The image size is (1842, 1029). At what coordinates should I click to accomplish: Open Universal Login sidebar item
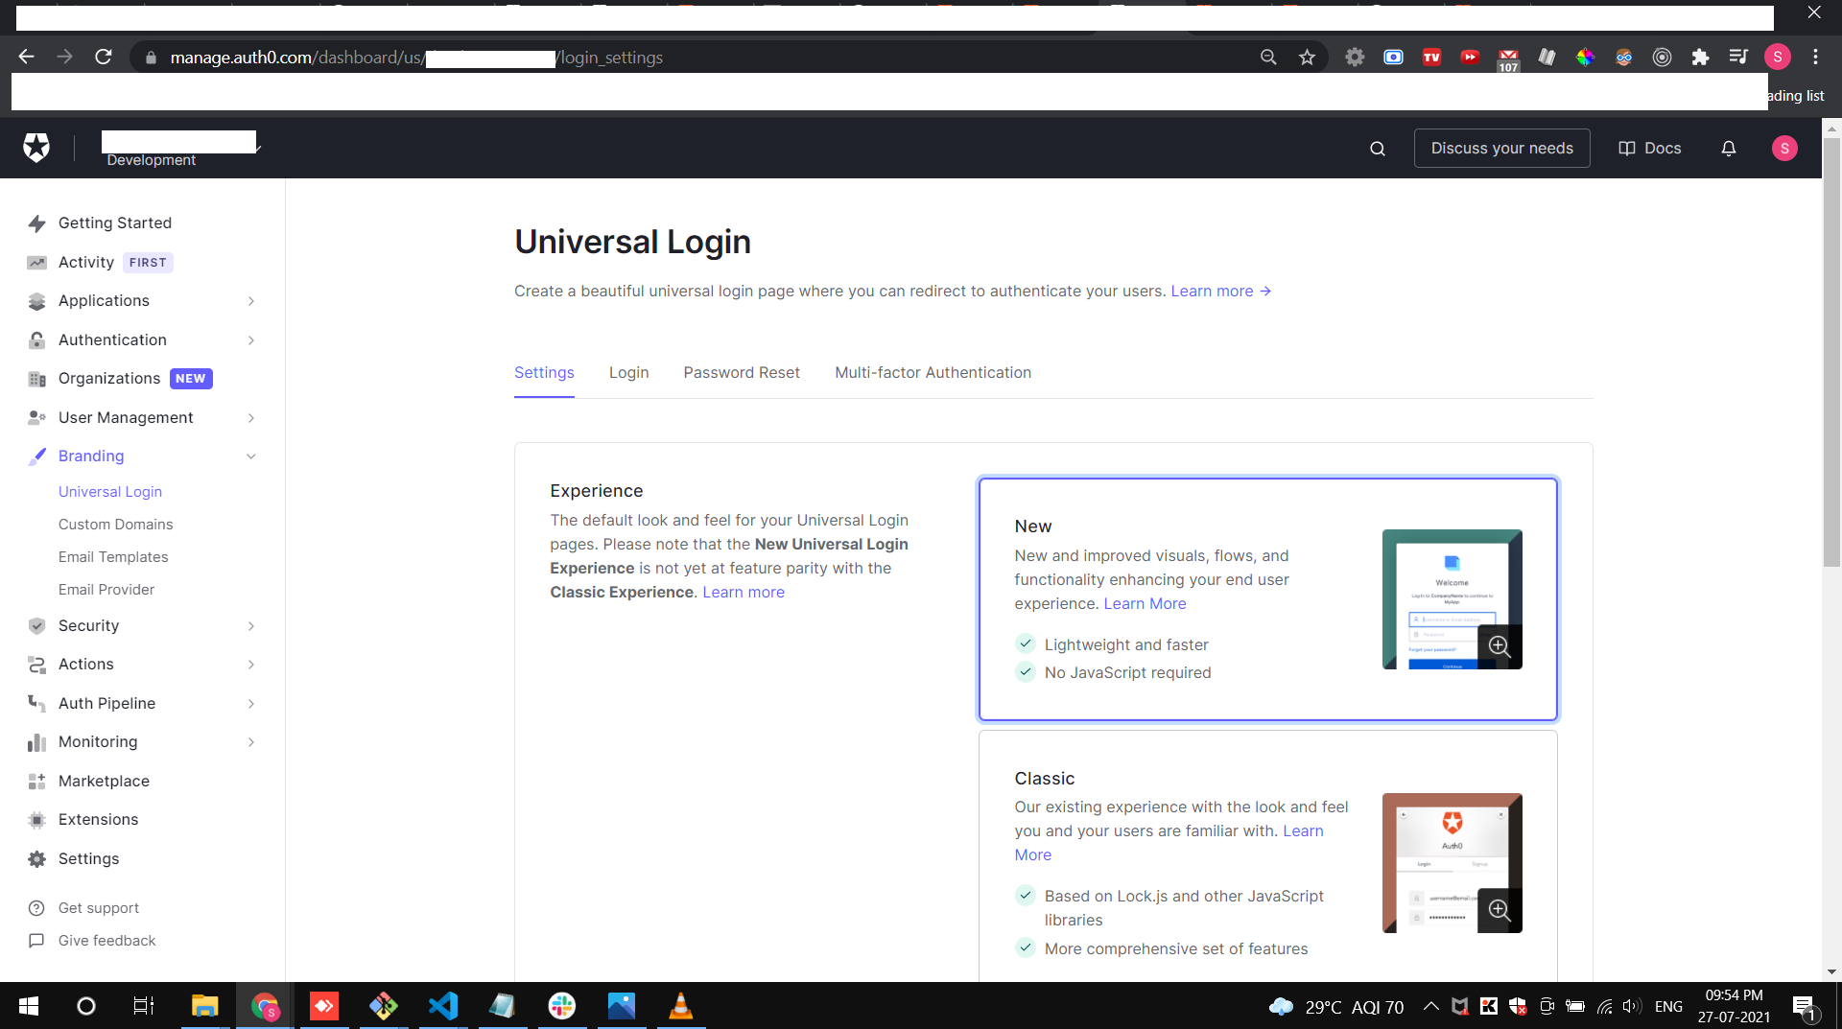110,492
